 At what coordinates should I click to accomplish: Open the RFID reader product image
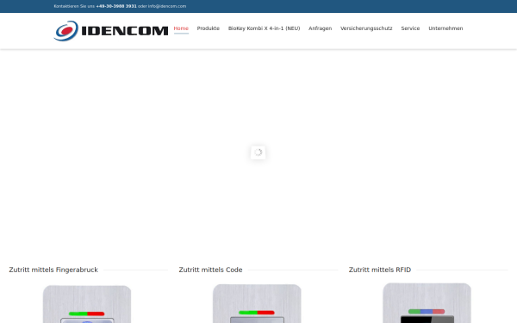pyautogui.click(x=427, y=303)
